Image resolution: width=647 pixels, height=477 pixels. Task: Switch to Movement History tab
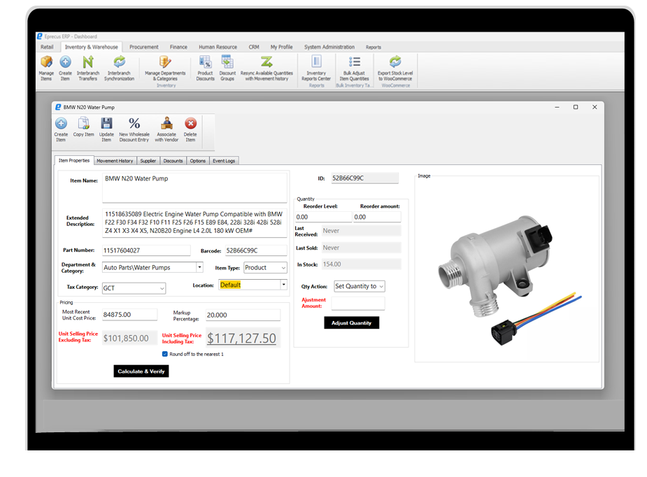[115, 161]
